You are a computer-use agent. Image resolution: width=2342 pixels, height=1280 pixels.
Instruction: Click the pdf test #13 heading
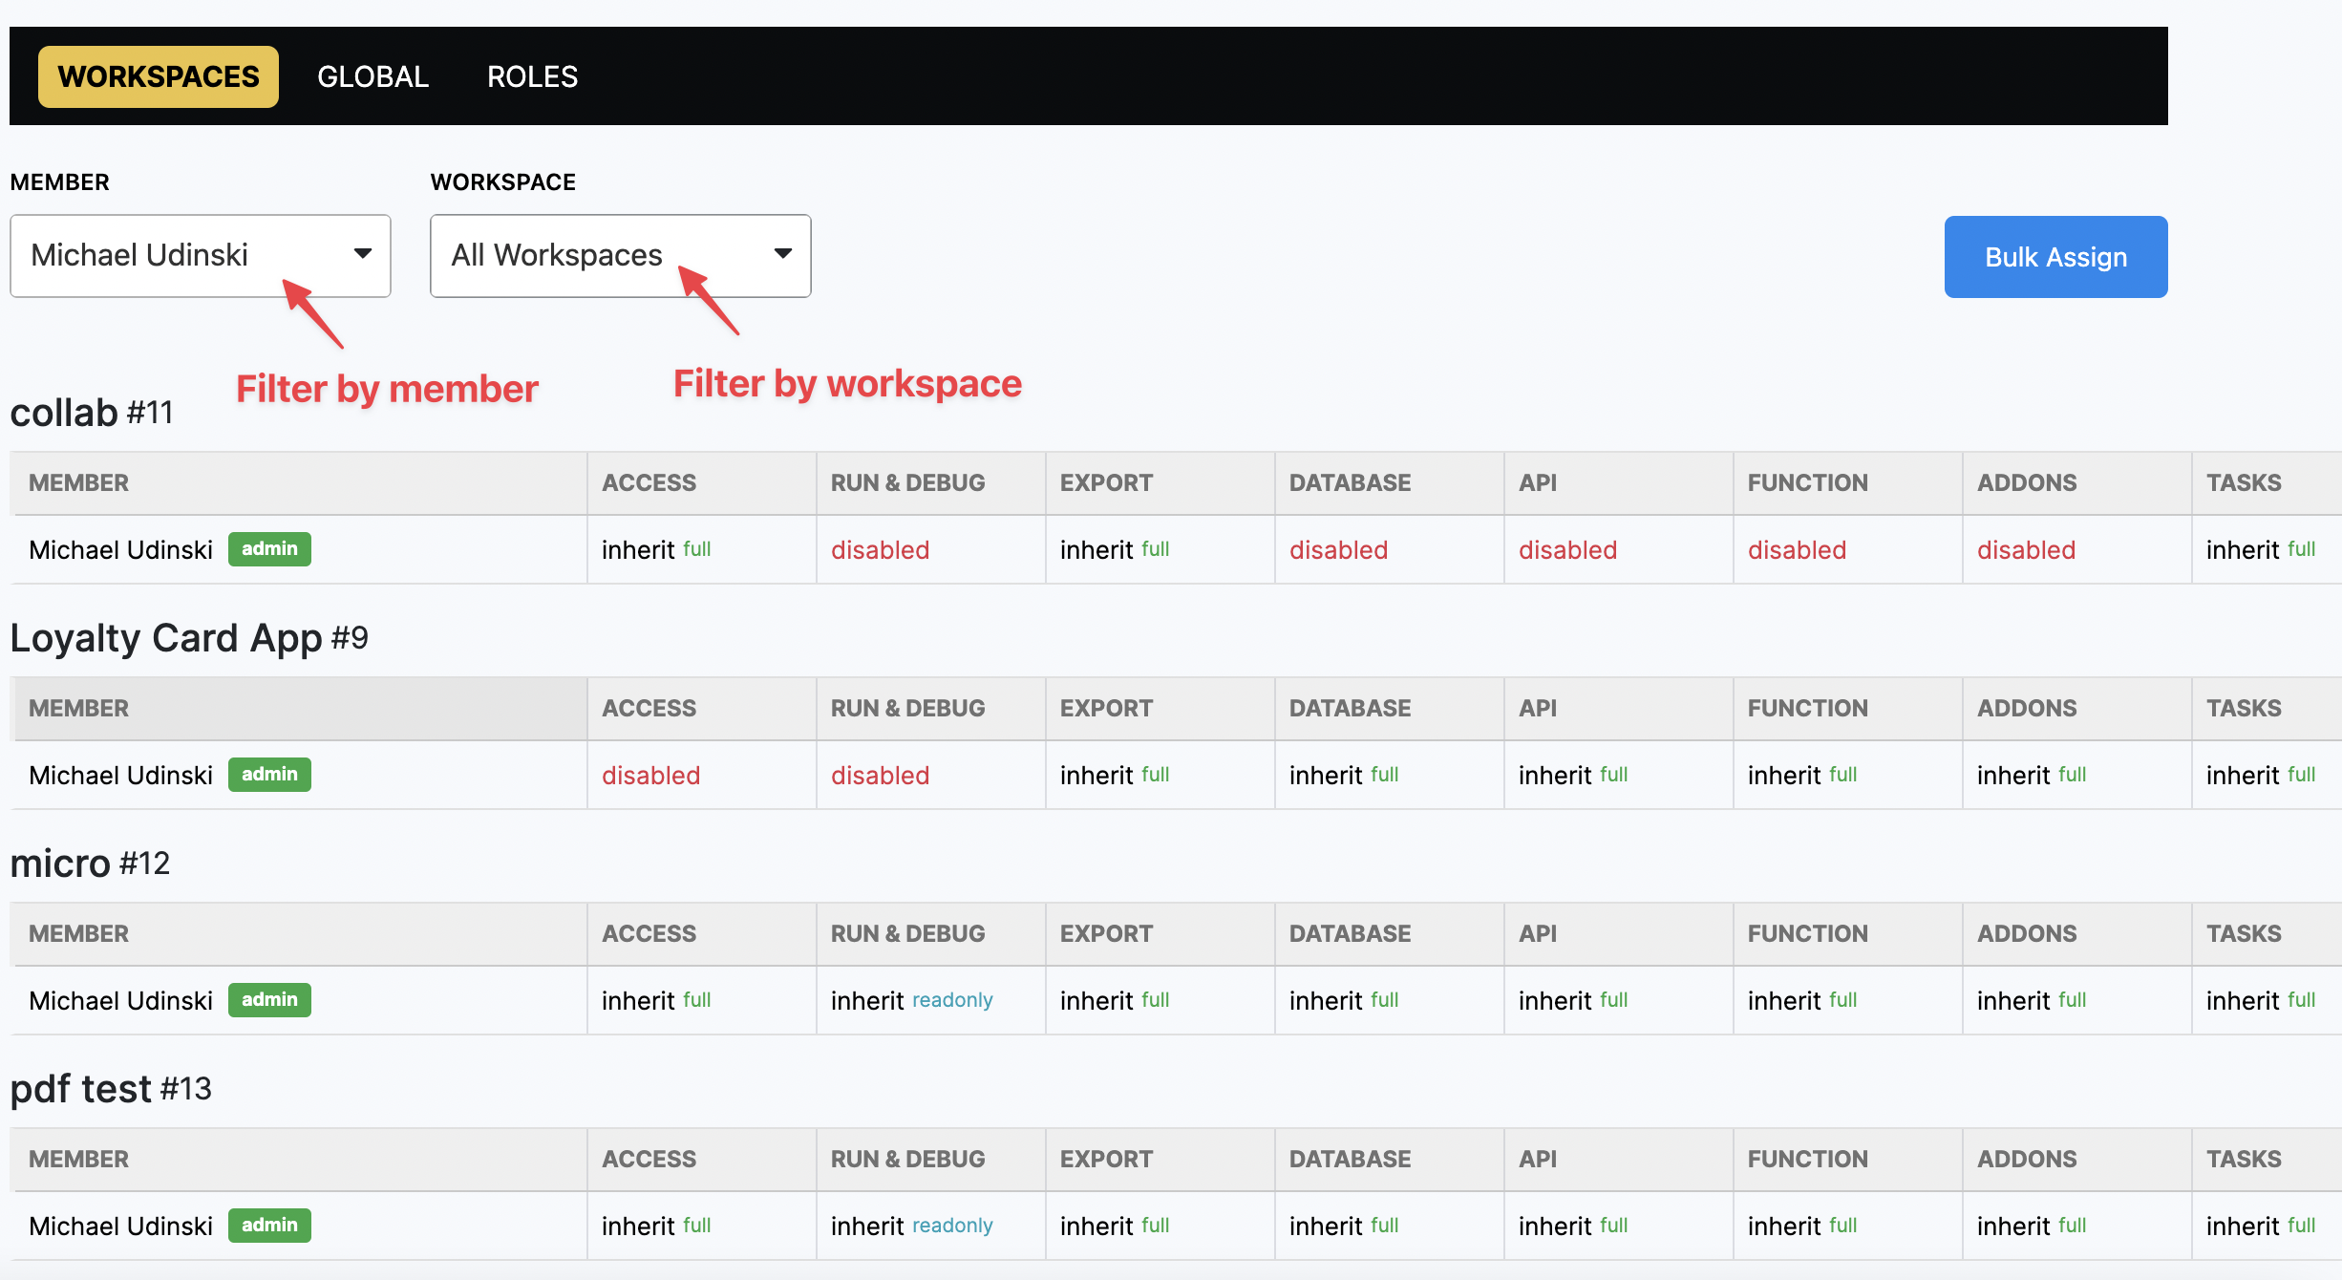coord(111,1089)
